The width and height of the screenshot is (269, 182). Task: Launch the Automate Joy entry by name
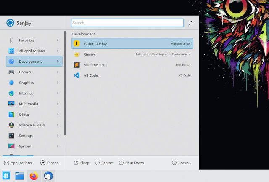coord(95,44)
